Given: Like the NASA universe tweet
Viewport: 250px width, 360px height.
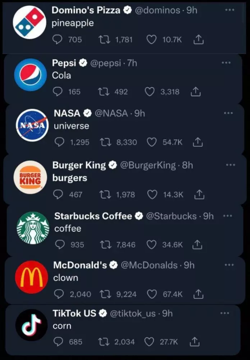Looking at the screenshot, I should pos(151,142).
